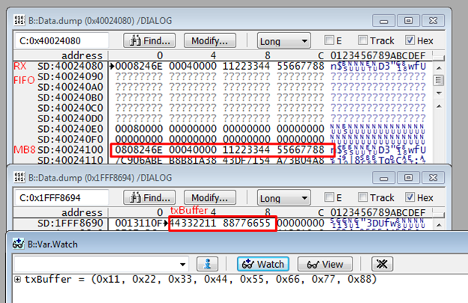Screen dimensions: 468x303
Task: Click the scroll up arrow in the 0x40024080 dump
Action: click(x=439, y=68)
